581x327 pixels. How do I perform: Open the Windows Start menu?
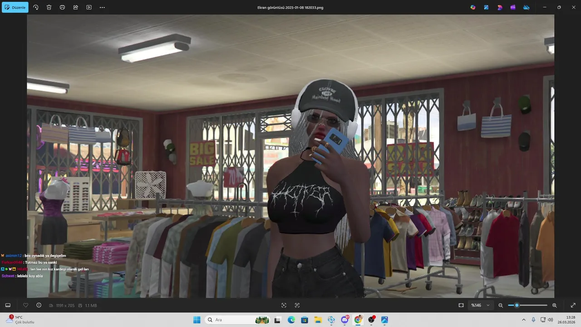coord(197,320)
